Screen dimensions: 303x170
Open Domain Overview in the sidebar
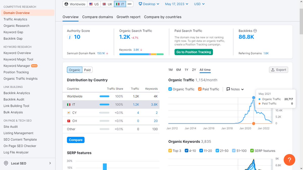point(27,13)
